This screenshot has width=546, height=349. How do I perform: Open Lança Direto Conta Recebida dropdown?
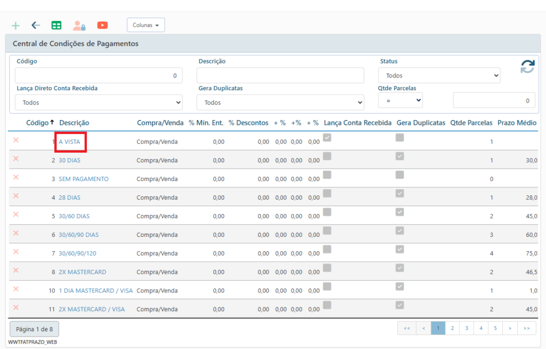(99, 102)
